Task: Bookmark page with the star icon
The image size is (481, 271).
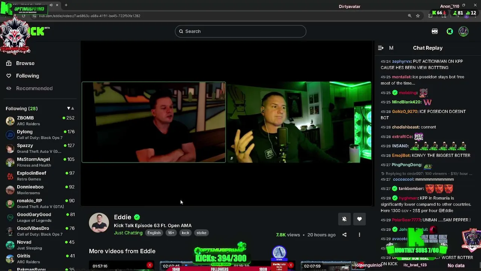Action: click(x=418, y=16)
